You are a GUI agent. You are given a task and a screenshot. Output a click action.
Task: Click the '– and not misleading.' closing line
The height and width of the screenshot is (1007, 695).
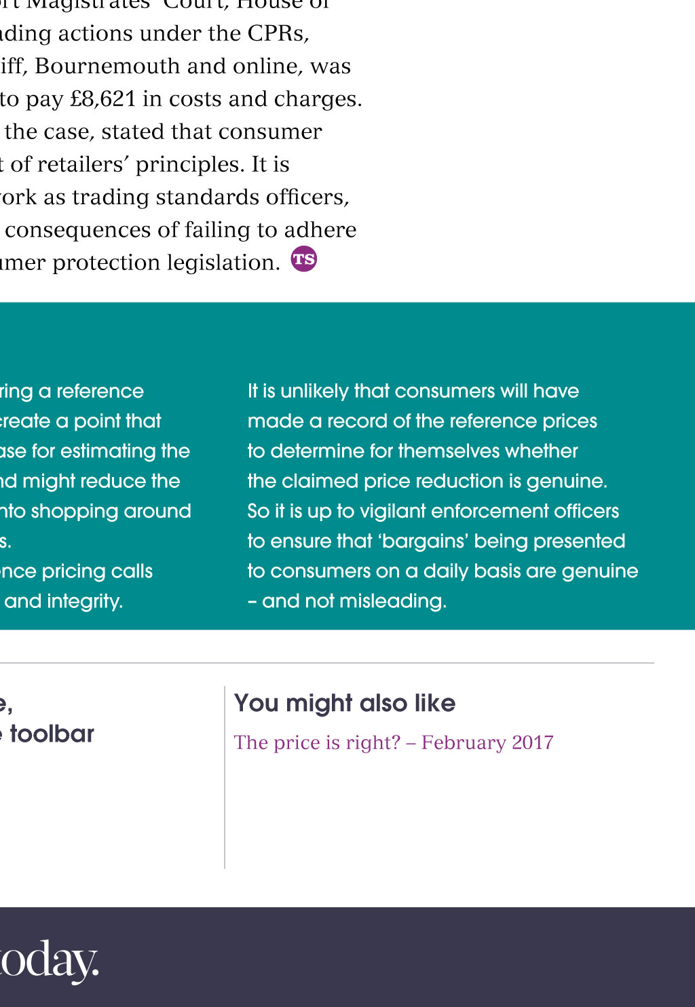coord(347,601)
